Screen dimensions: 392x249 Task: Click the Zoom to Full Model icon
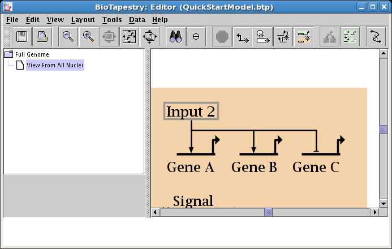130,37
